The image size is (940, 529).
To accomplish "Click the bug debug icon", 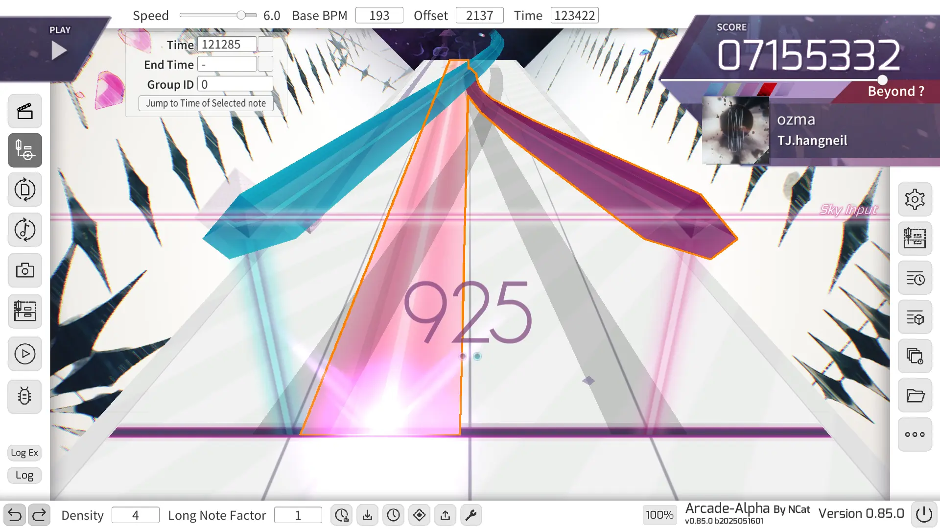I will coord(25,396).
